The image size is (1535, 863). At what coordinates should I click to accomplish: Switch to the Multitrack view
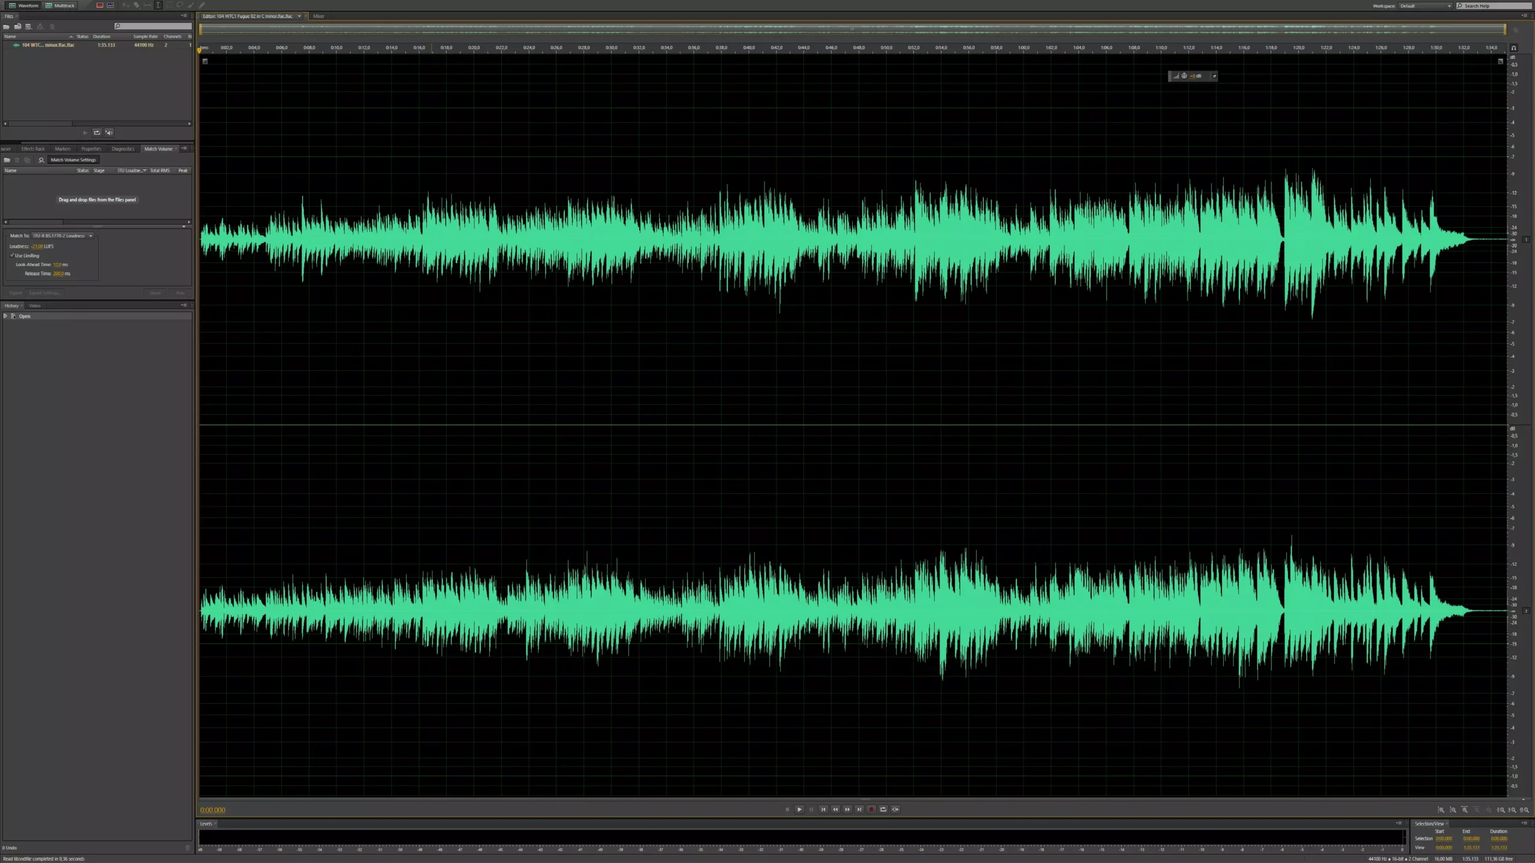click(61, 5)
